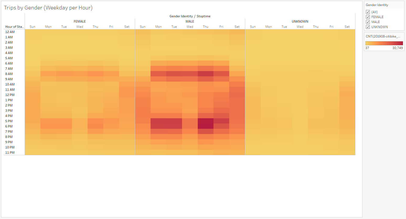
Task: Uncheck the UNKNOWN gender filter checkbox
Action: 368,27
